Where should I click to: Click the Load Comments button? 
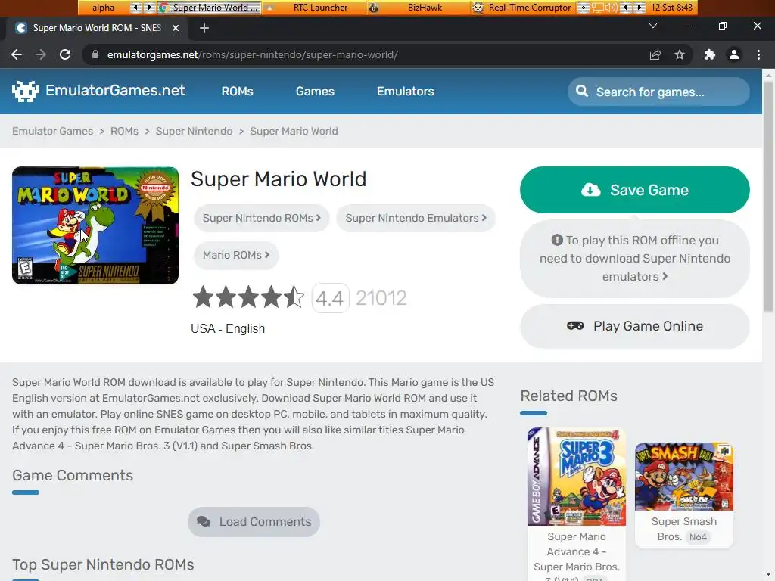click(254, 522)
